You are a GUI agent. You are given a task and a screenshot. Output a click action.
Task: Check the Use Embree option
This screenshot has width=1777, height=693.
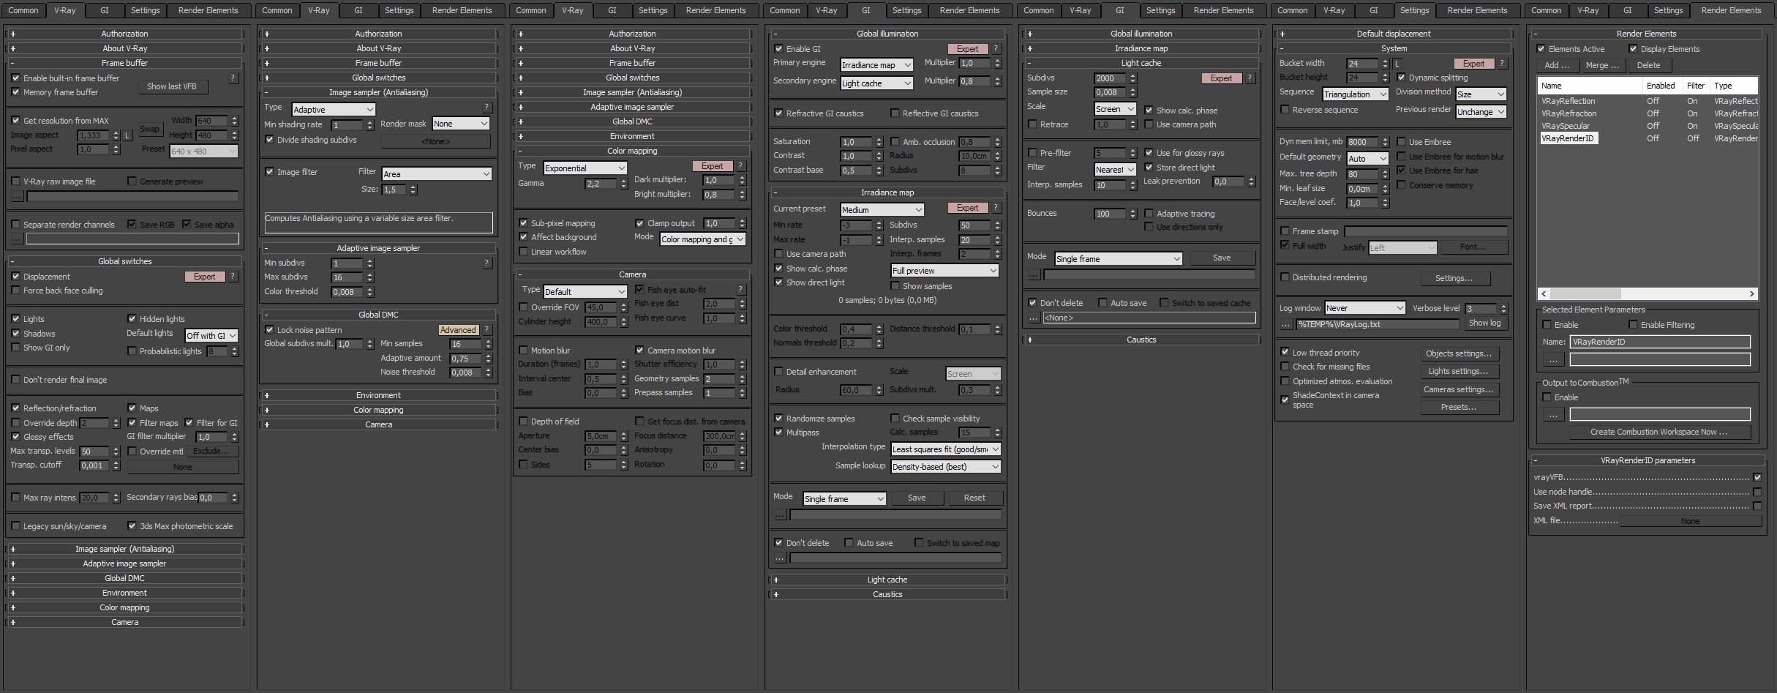tap(1401, 142)
